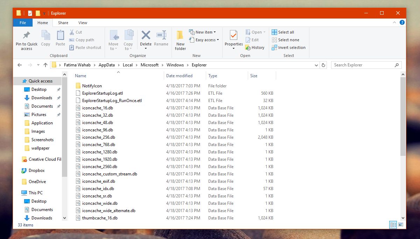Switch to the View ribbon tab
420x239 pixels.
tap(83, 23)
